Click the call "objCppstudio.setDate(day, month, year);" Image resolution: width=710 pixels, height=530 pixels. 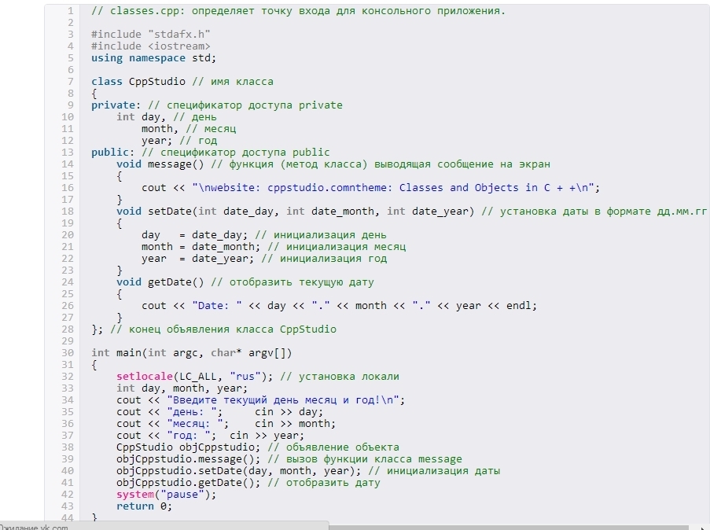point(238,470)
